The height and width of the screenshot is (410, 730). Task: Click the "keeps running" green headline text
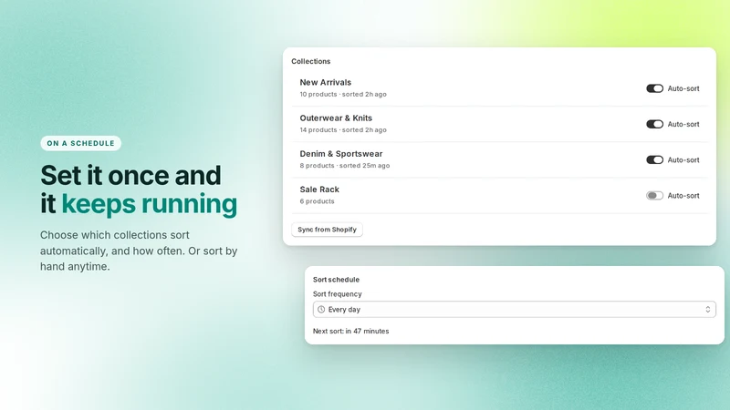(x=150, y=204)
